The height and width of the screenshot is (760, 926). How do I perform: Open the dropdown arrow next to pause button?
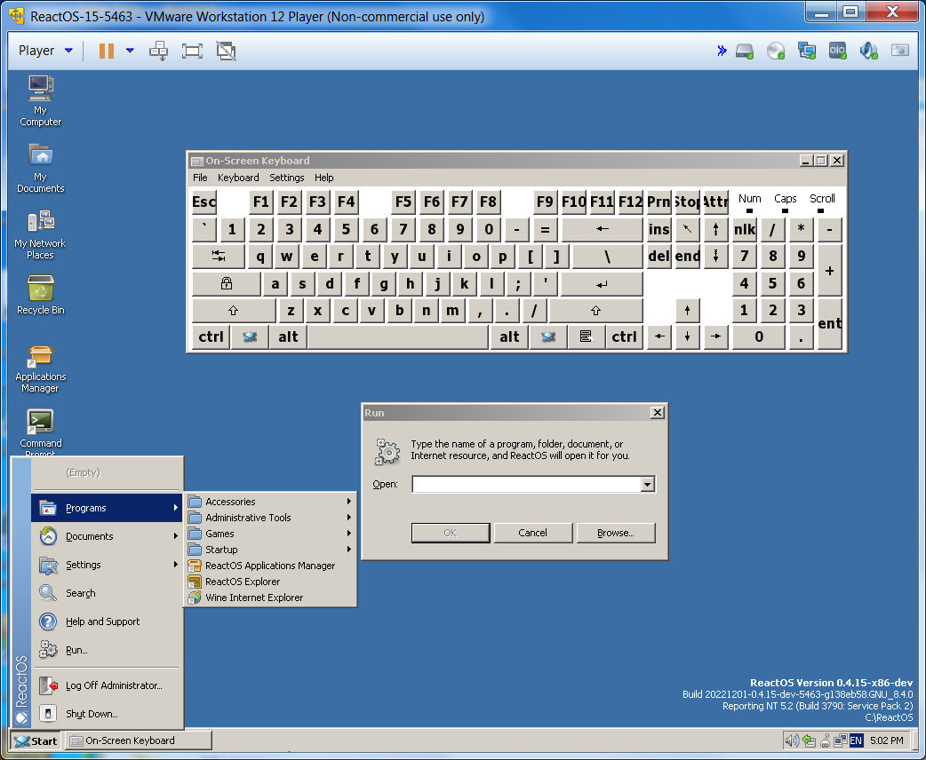click(130, 51)
